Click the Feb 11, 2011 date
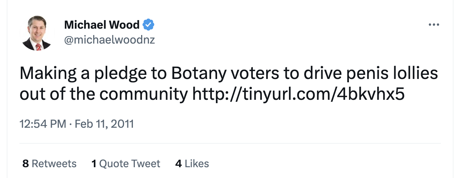The width and height of the screenshot is (455, 178). (x=104, y=123)
